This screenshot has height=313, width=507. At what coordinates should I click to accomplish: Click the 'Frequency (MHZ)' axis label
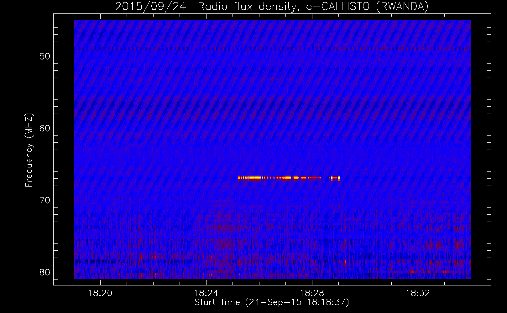click(x=29, y=150)
